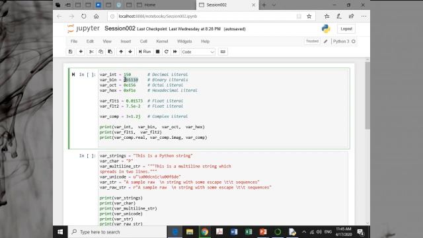Click the Jupyter logo
The image size is (423, 238).
(83, 28)
